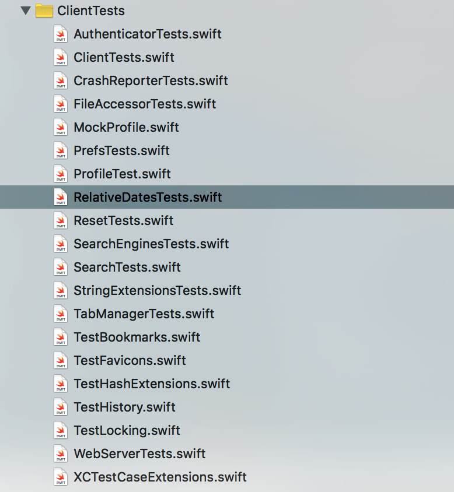Click the Swift icon beside TestHistory.swift
The image size is (454, 492).
click(61, 407)
